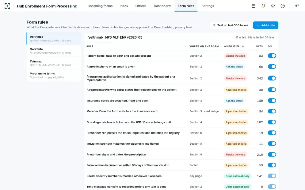
Task: Toggle the form version current rule
Action: coord(272,165)
